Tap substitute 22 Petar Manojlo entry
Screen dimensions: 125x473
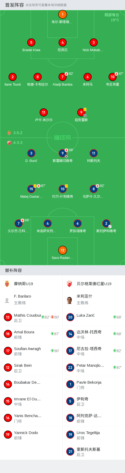pos(94,368)
